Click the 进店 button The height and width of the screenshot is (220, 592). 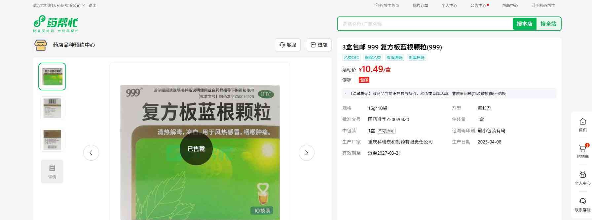[x=319, y=45]
